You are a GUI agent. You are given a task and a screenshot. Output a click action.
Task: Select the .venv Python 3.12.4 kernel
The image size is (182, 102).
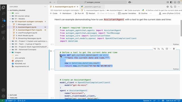[x=169, y=13]
